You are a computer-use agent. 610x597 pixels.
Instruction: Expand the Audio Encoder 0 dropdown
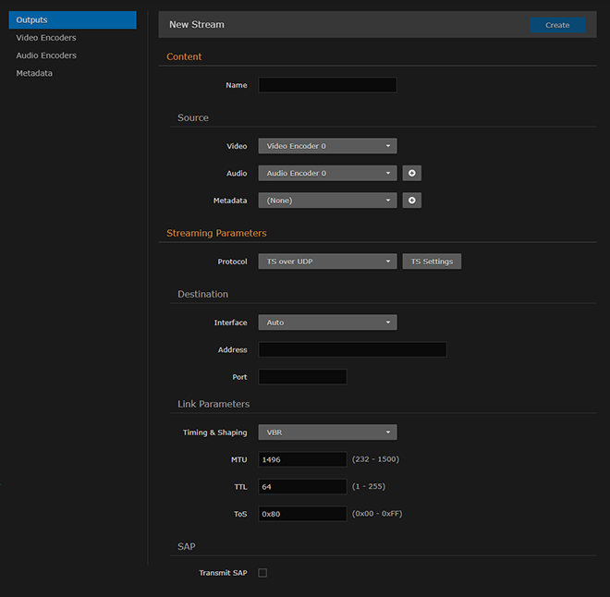(x=327, y=173)
